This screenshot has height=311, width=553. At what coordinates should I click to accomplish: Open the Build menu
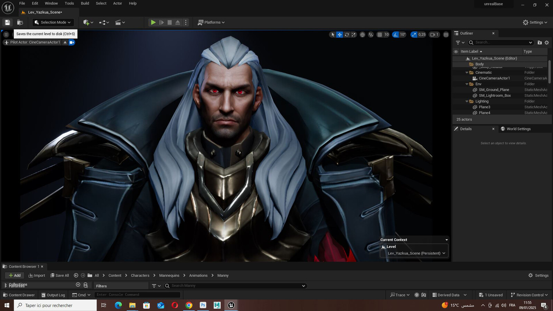pyautogui.click(x=85, y=3)
